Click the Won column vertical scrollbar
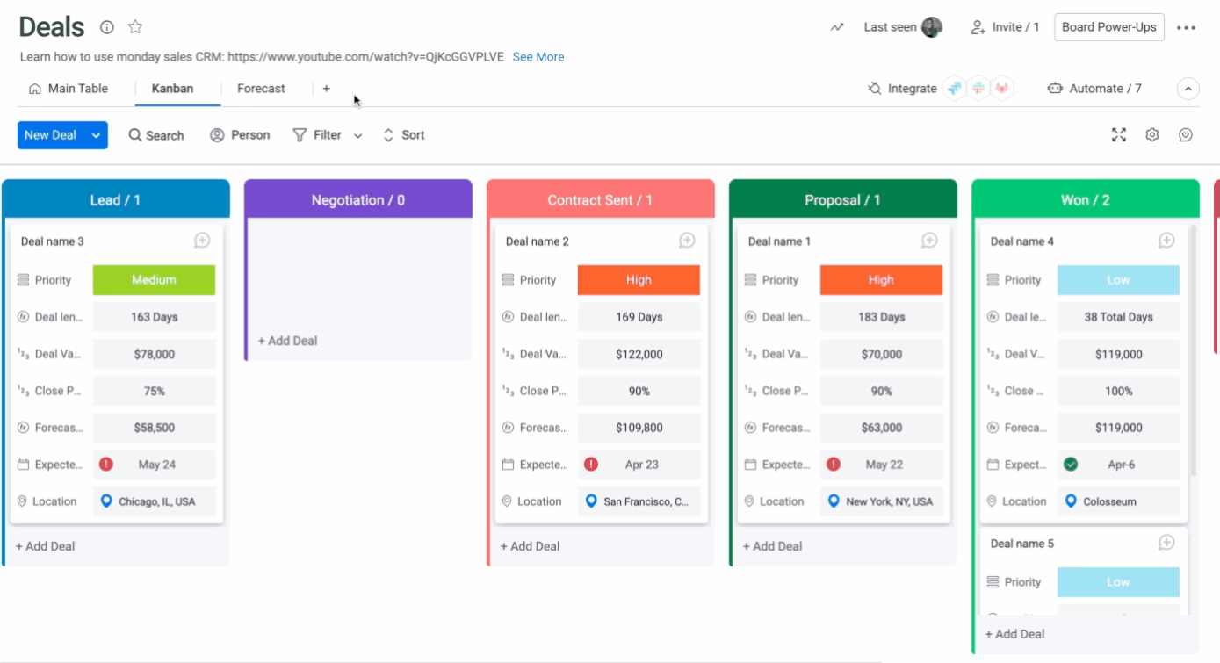The height and width of the screenshot is (663, 1220). coord(1193,351)
